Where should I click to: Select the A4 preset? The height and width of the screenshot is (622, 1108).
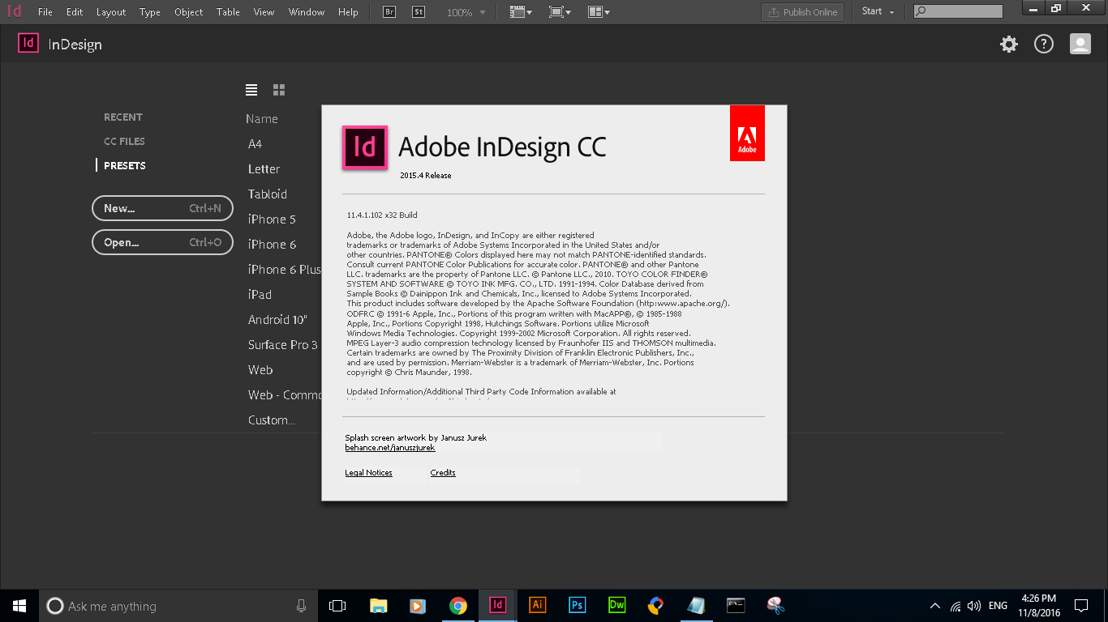[256, 144]
